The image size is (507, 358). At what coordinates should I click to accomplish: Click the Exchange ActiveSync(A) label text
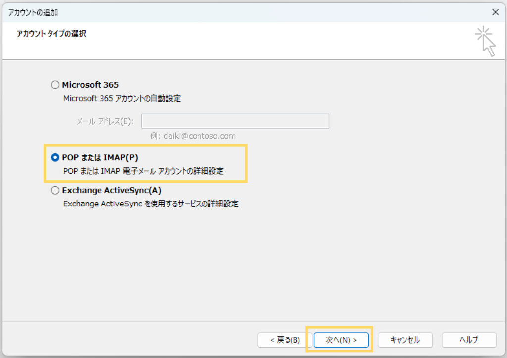[112, 190]
